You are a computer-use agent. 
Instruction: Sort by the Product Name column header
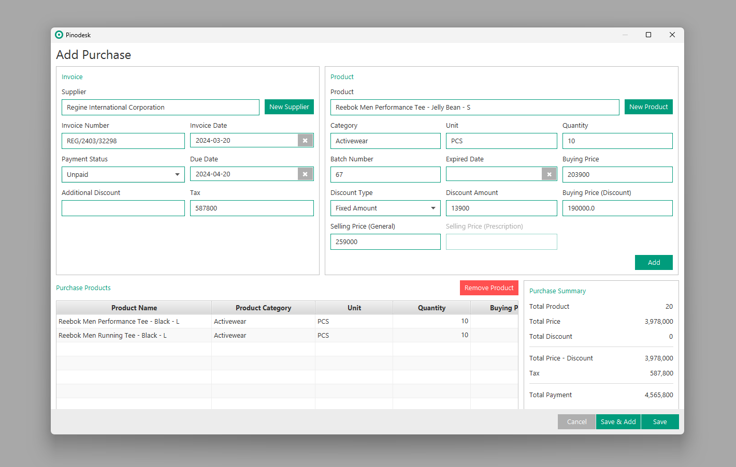[x=134, y=308]
